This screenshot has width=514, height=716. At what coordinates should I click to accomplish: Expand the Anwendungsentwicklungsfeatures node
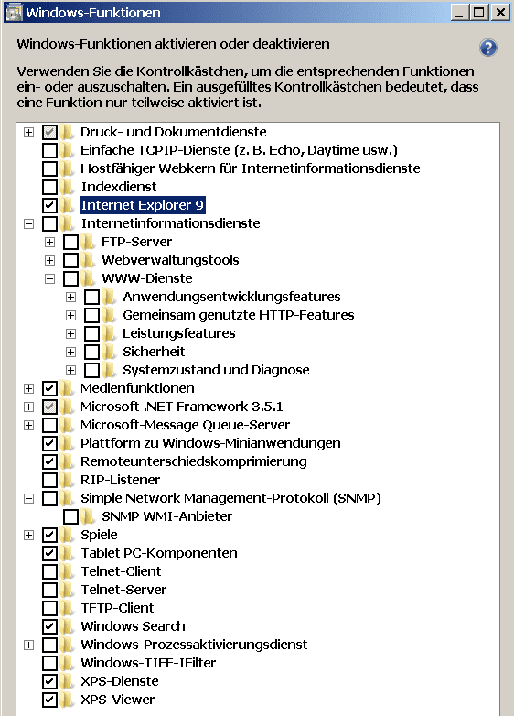click(70, 297)
